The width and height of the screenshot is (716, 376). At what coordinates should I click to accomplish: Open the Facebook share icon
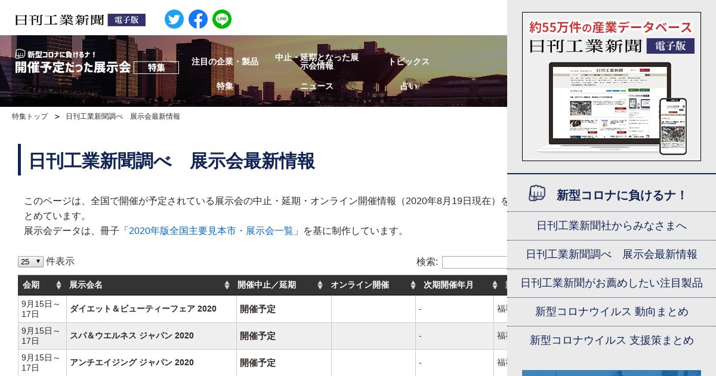(198, 19)
